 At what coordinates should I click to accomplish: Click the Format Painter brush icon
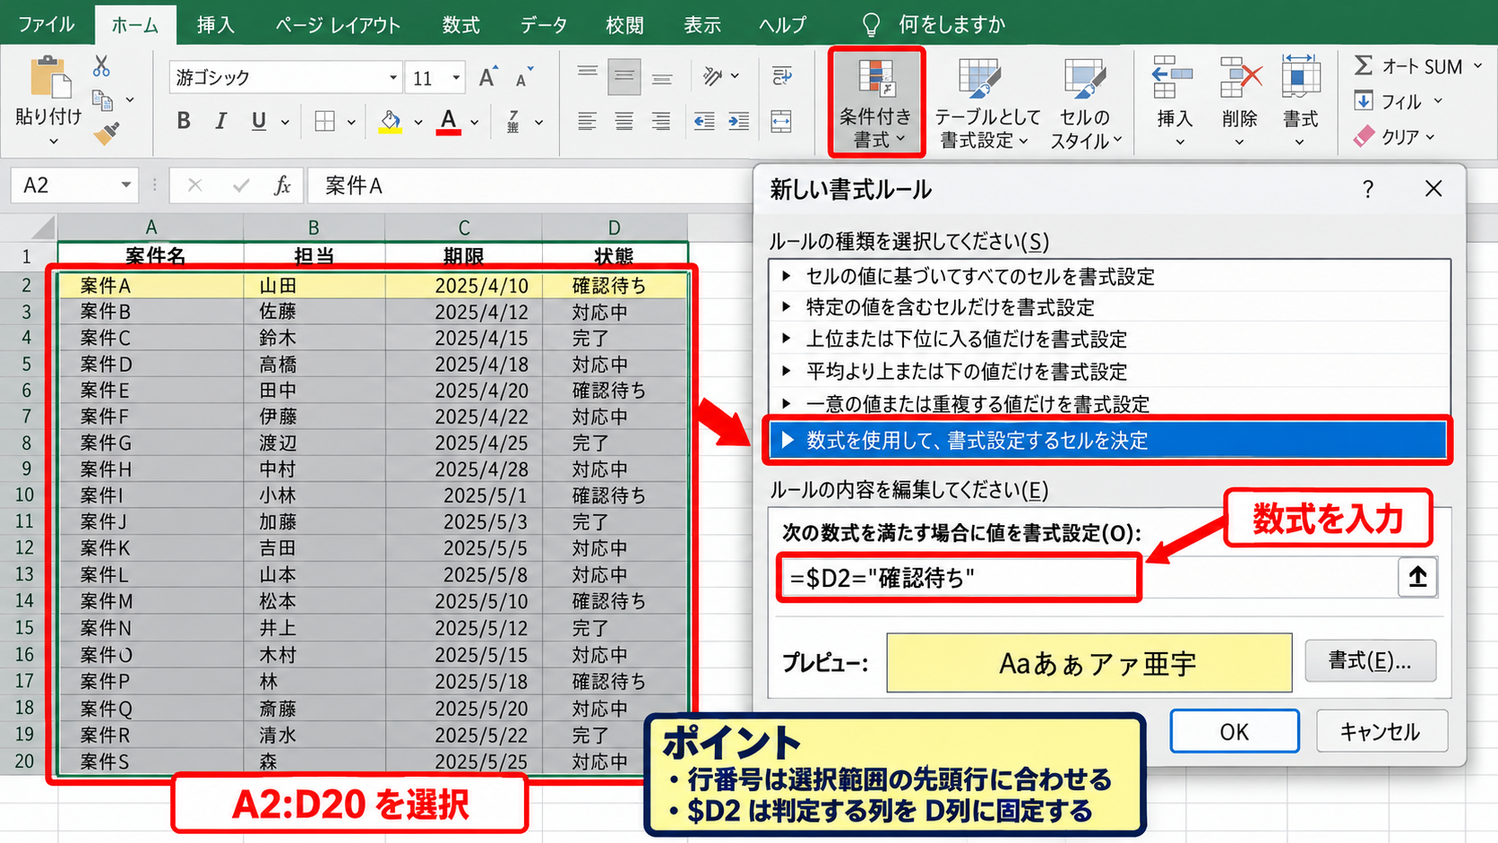point(107,133)
